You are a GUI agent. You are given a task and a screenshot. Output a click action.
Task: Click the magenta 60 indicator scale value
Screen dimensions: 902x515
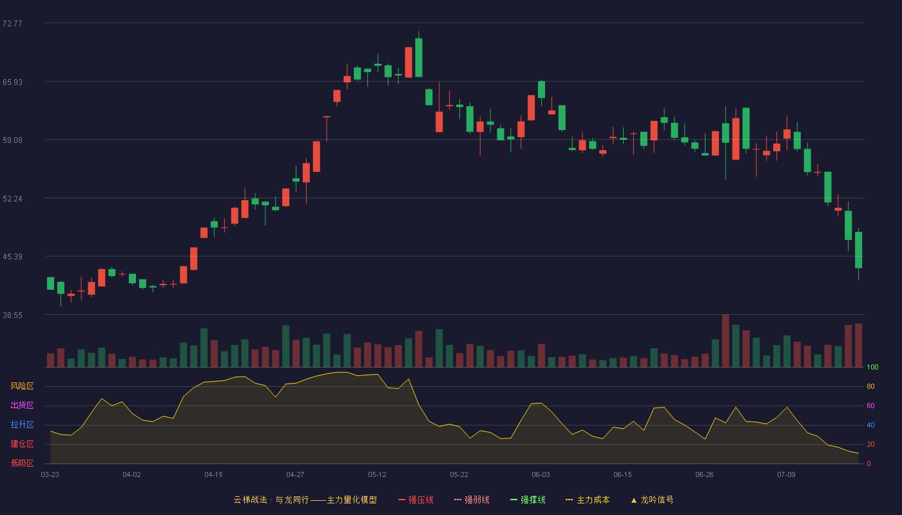tap(870, 406)
